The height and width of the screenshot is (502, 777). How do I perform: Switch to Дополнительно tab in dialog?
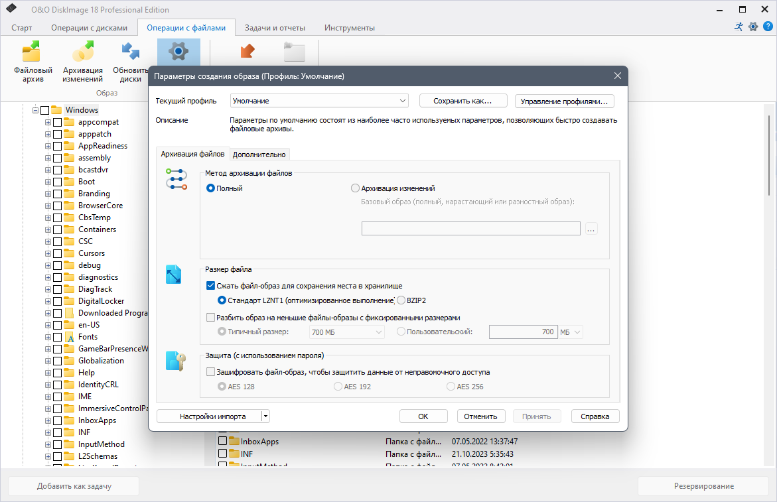[259, 155]
